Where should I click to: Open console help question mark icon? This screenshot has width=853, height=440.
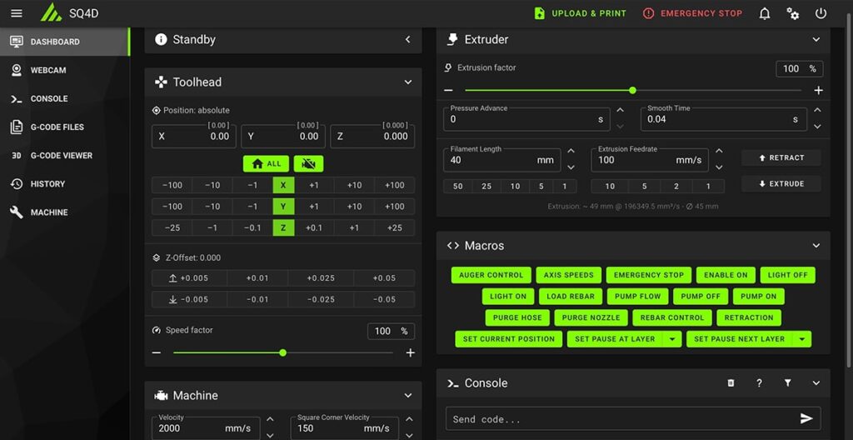click(759, 383)
